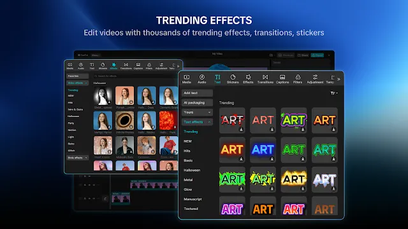This screenshot has height=229, width=408.
Task: Open the Filters tool in the front panel
Action: 298,79
